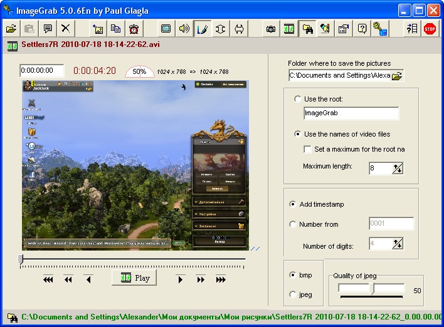Click the root name ImageGrab text field

(351, 113)
